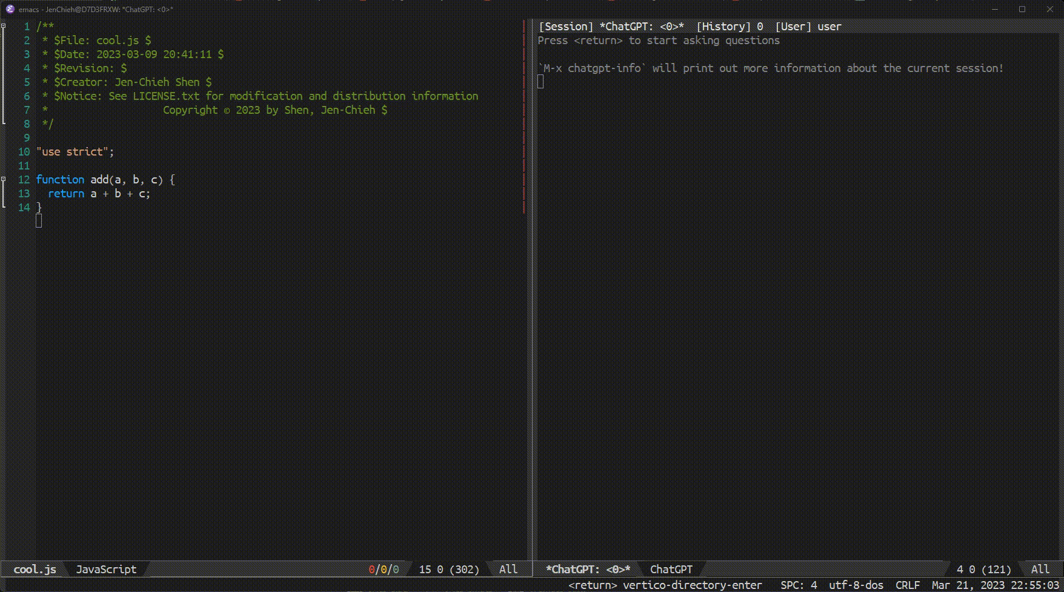Select the *ChatGPT: <0>* buffer name in the mode line

coord(588,569)
